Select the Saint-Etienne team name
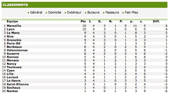The image size is (170, 97). 18,84
